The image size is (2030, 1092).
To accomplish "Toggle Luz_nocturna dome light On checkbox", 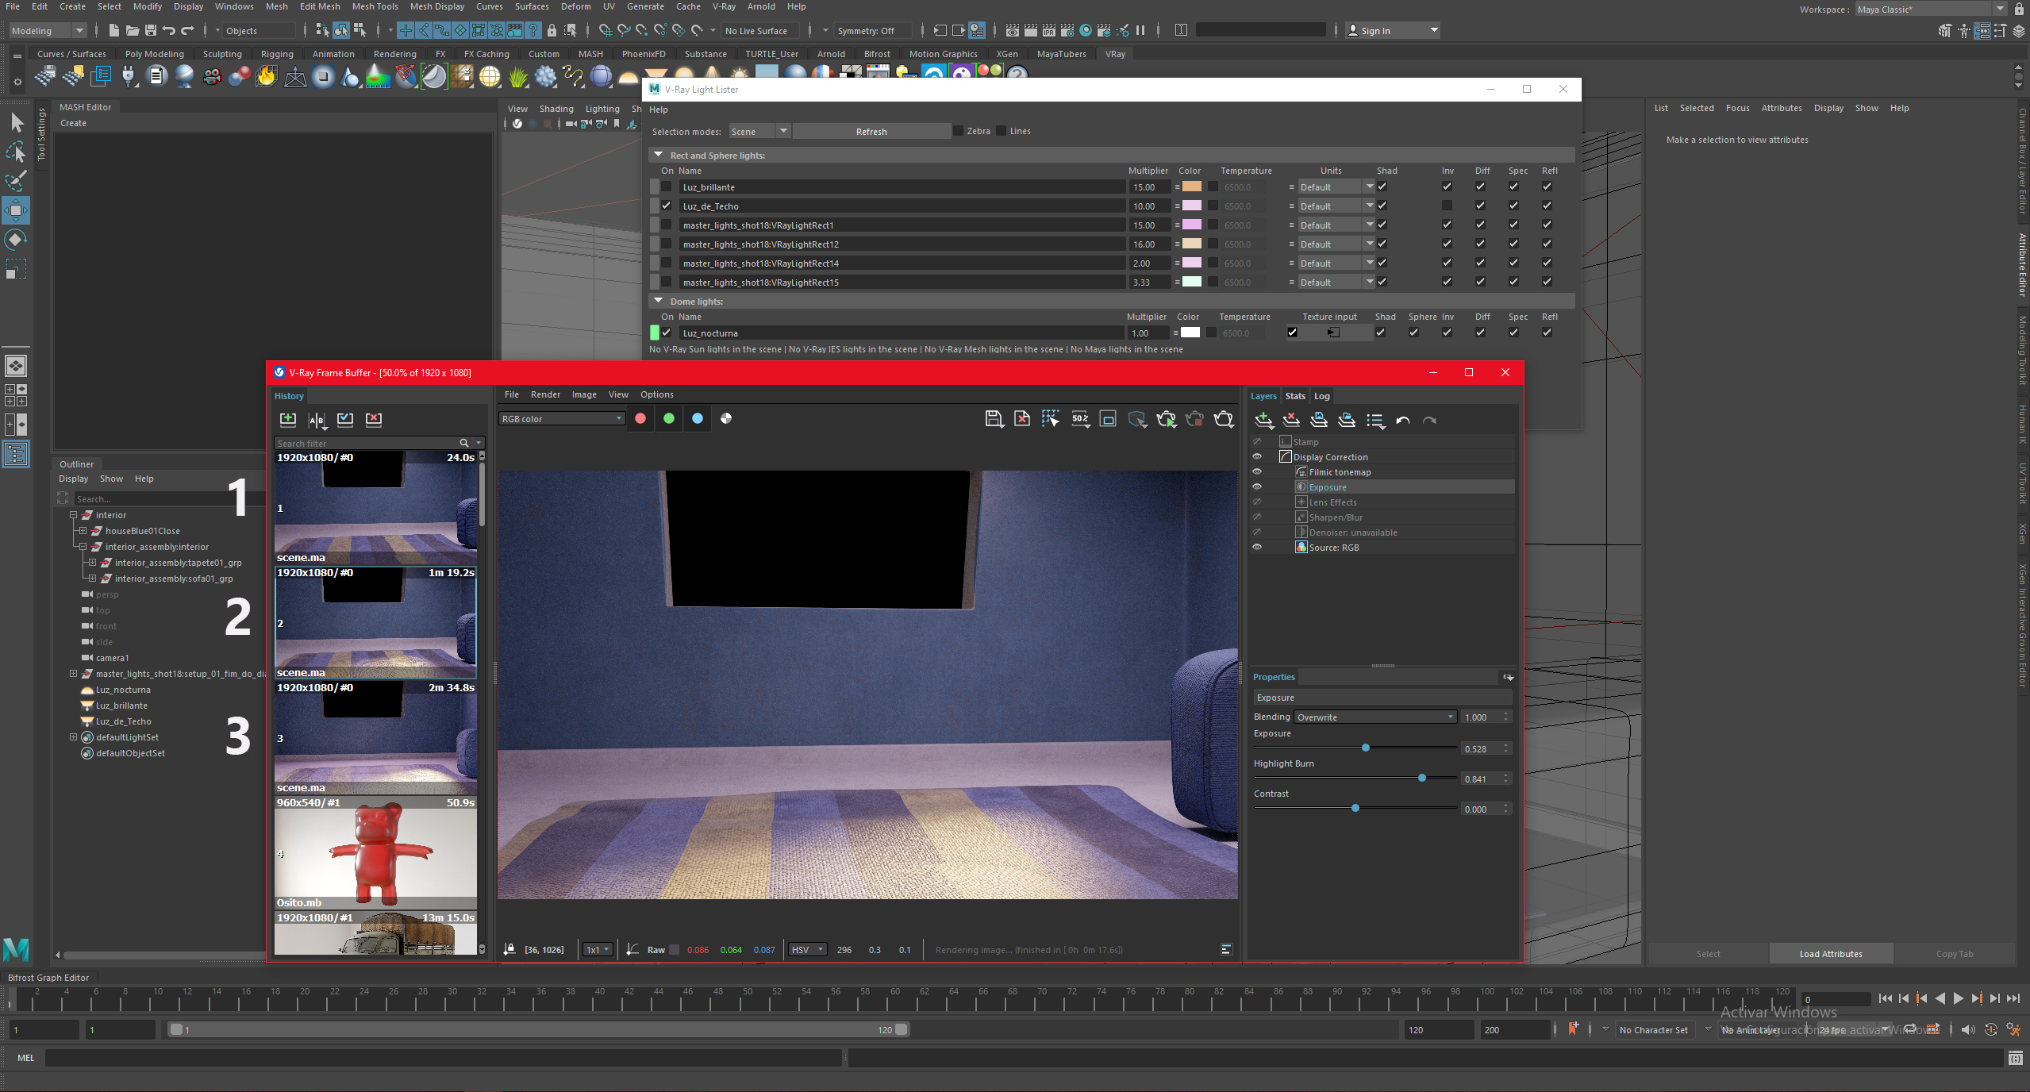I will (x=667, y=333).
